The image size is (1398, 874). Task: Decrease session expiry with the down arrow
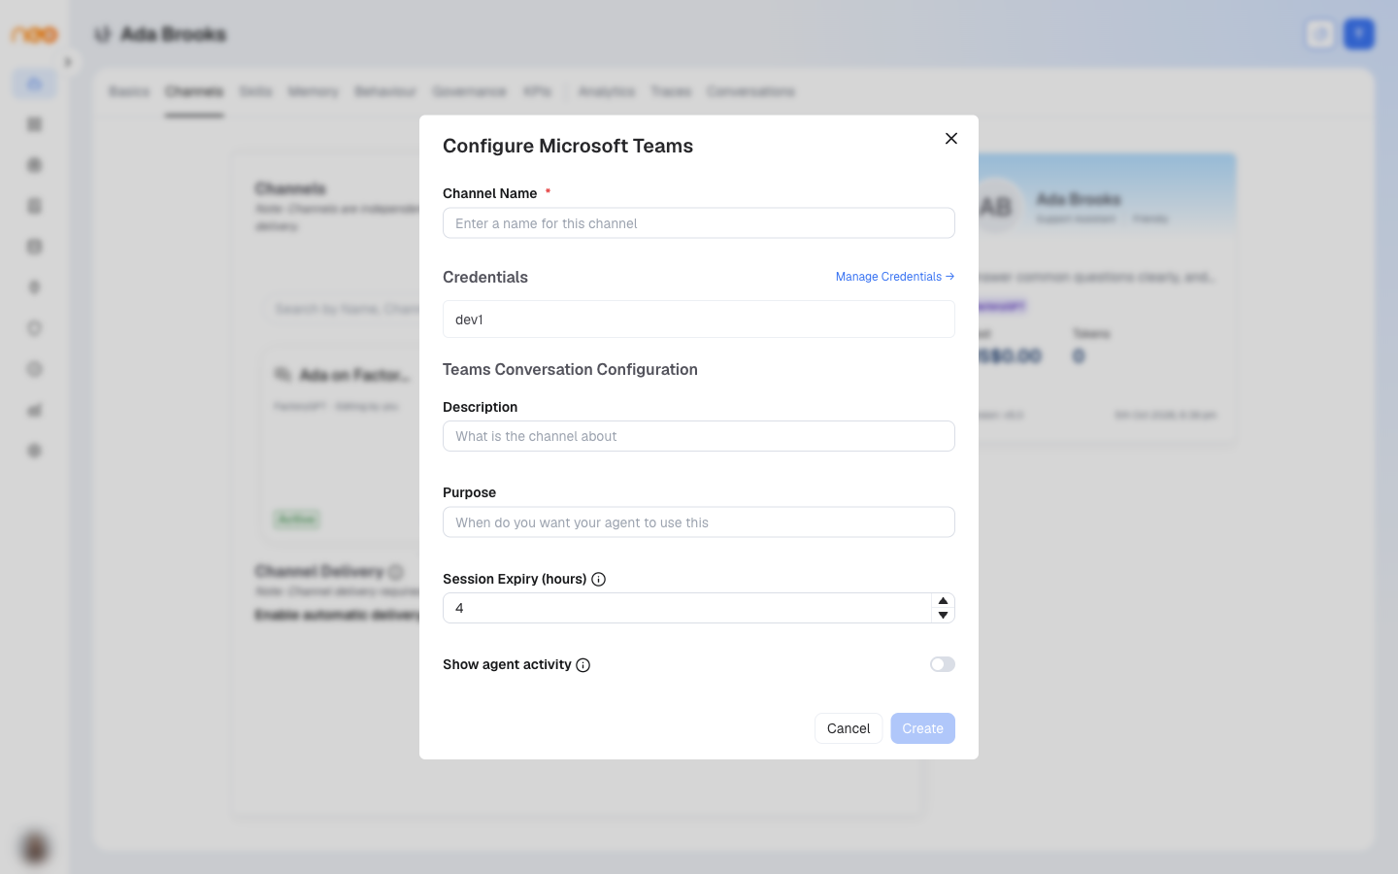click(943, 616)
